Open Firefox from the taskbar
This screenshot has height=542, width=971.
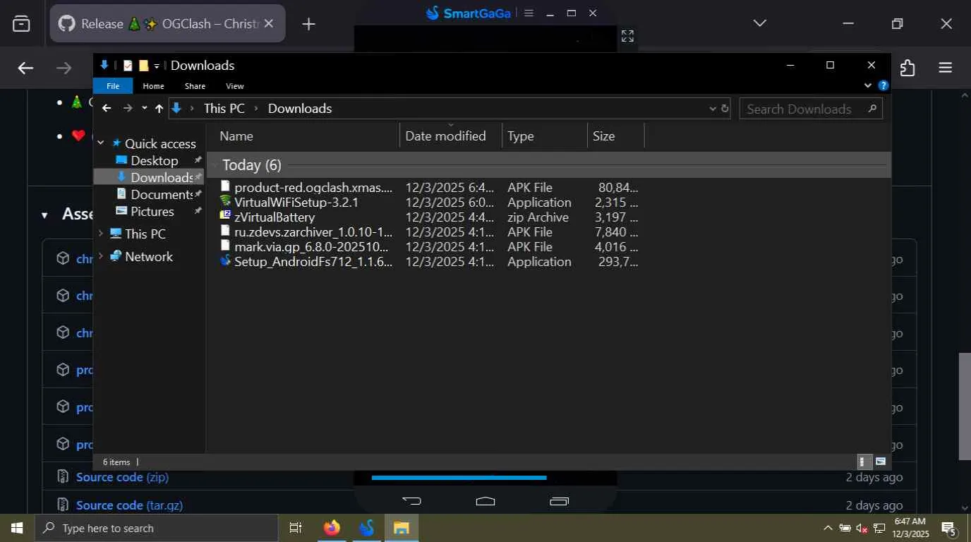332,528
